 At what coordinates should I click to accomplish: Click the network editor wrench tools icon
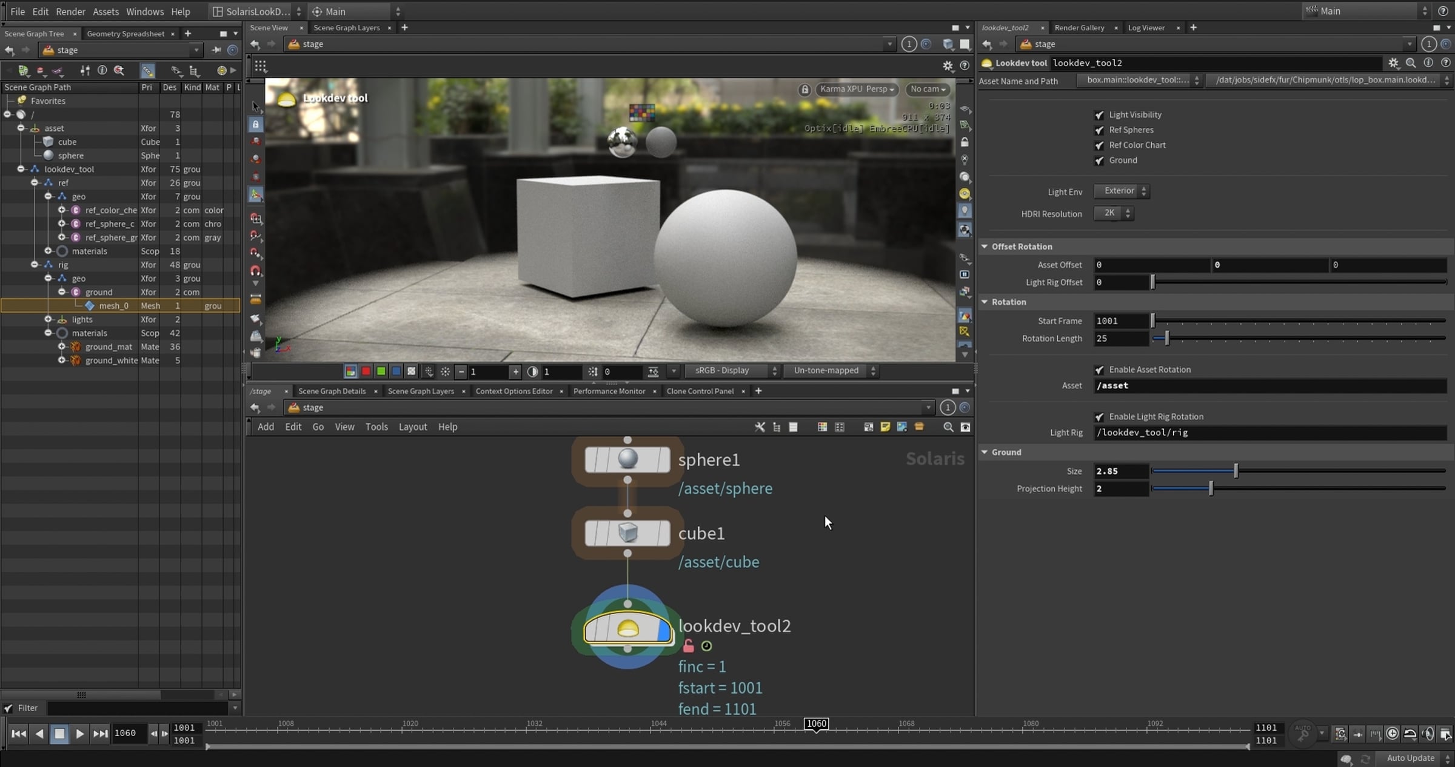pos(760,427)
